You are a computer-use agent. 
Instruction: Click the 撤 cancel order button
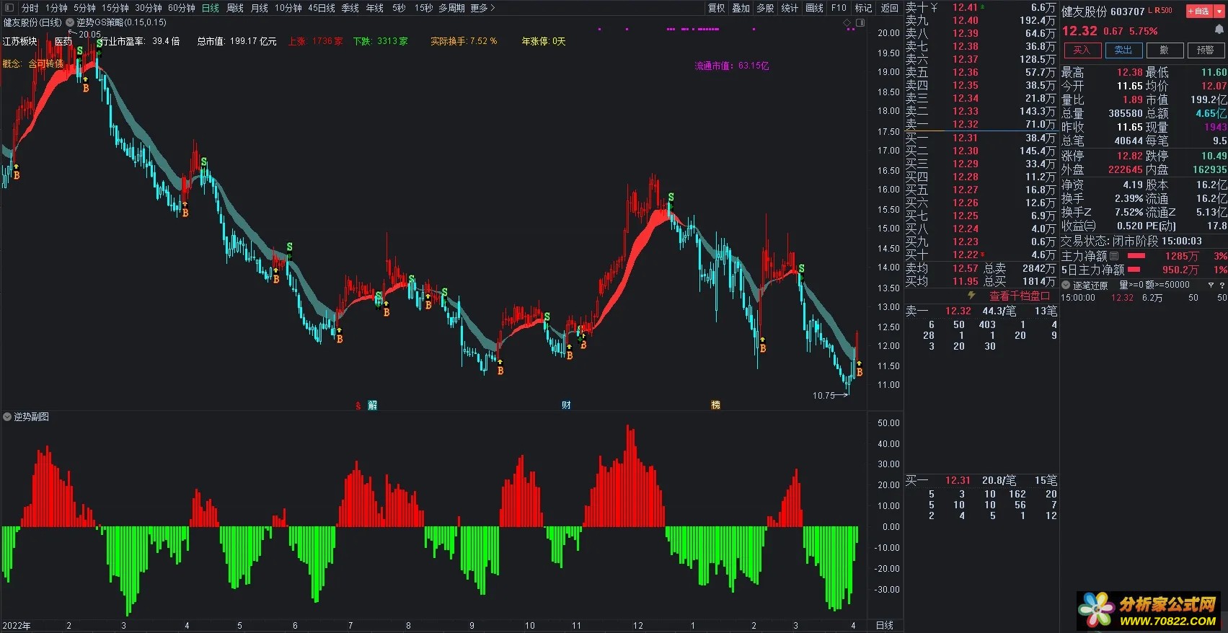[x=1165, y=50]
